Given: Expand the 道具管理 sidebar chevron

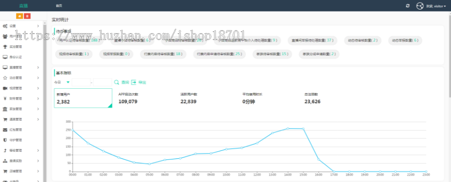Looking at the screenshot, I should coord(38,119).
